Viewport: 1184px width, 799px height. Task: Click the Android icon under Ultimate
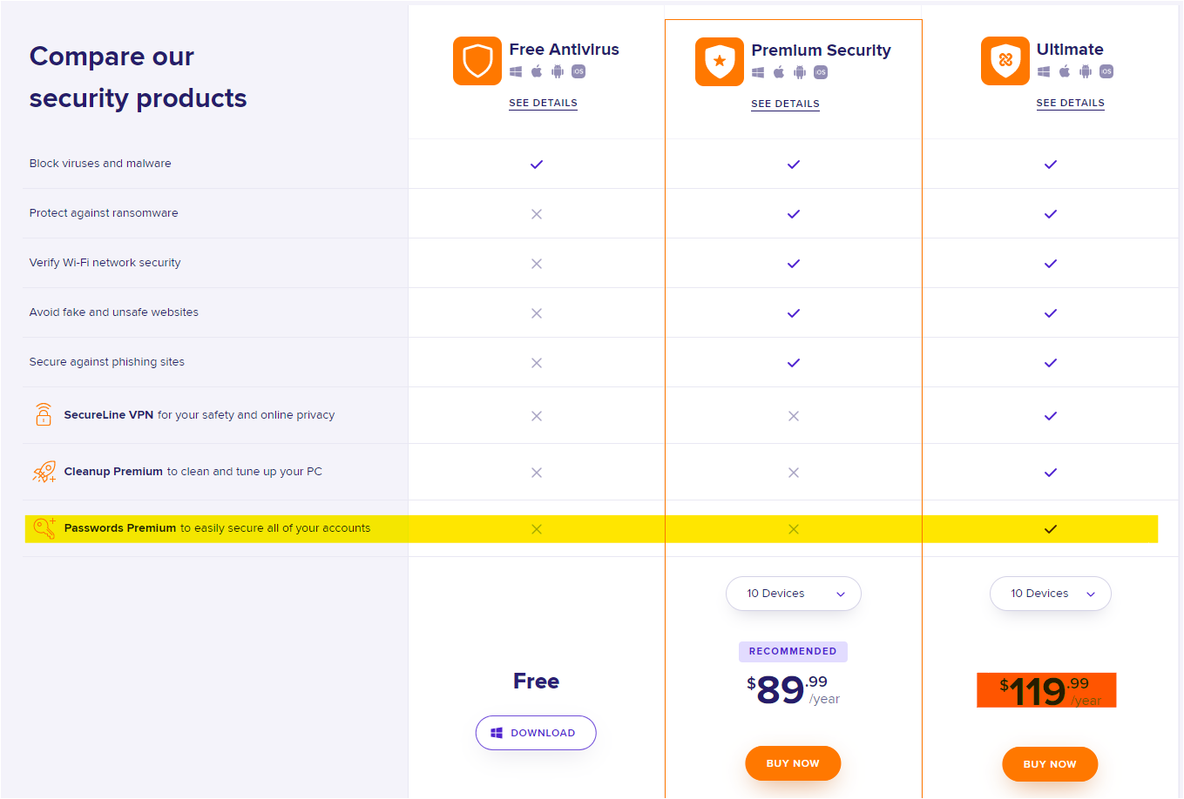[1086, 71]
